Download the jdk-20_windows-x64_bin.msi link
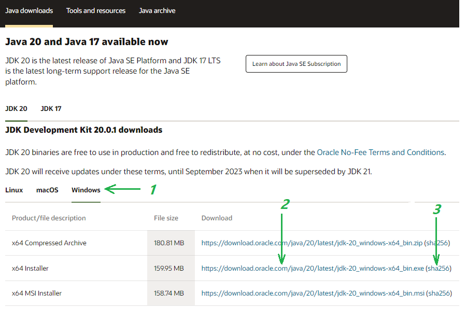 tap(313, 293)
